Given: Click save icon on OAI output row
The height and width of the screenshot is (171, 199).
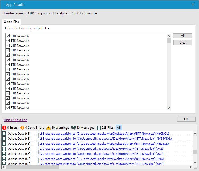Looking at the screenshot, I should pyautogui.click(x=4, y=149).
